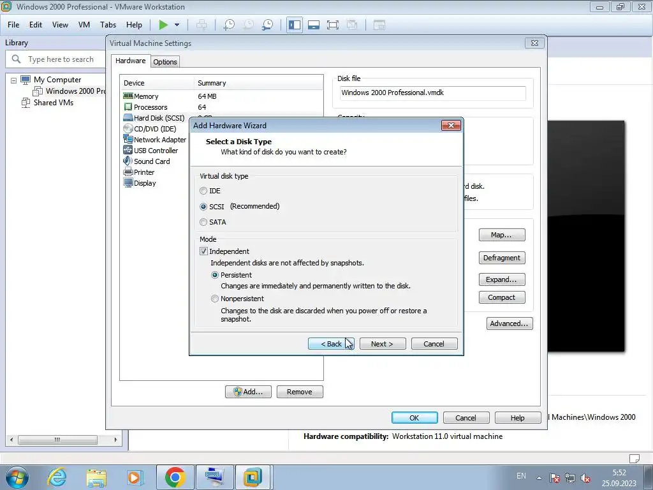
Task: Take a snapshot using the clock-plus icon
Action: [229, 25]
